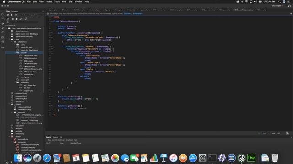
Task: Toggle INS insert mode in status bar
Action: (x=273, y=133)
